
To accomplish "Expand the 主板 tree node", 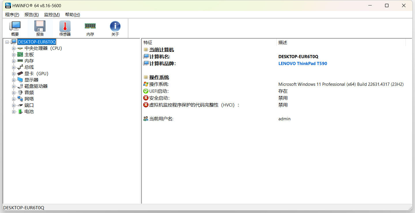I will (14, 55).
